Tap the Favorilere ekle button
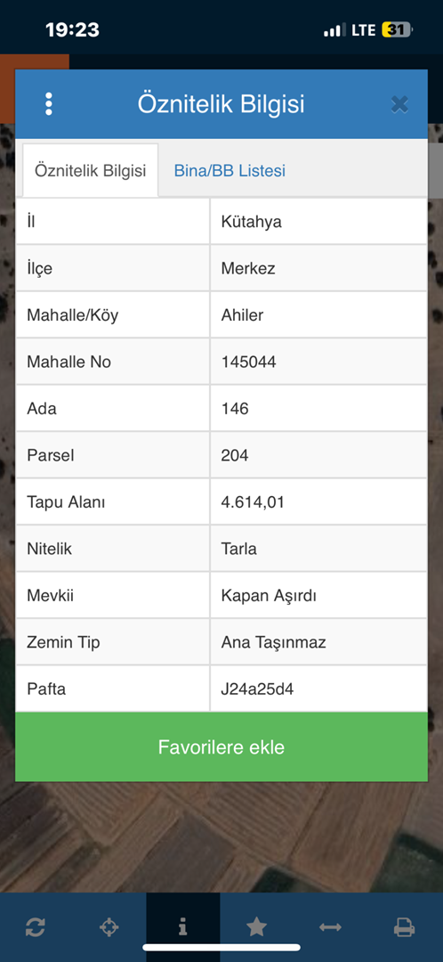Image resolution: width=443 pixels, height=962 pixels. 221,747
